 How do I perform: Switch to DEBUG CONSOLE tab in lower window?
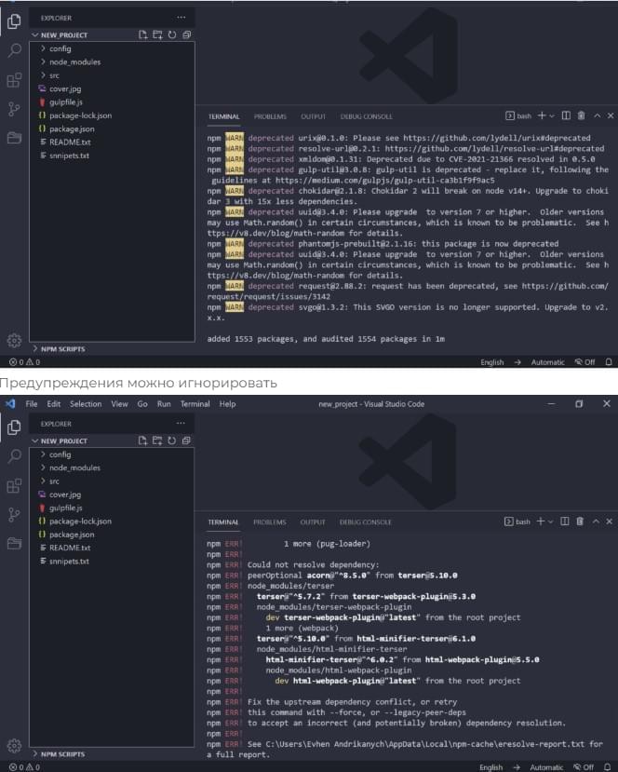[x=365, y=521]
